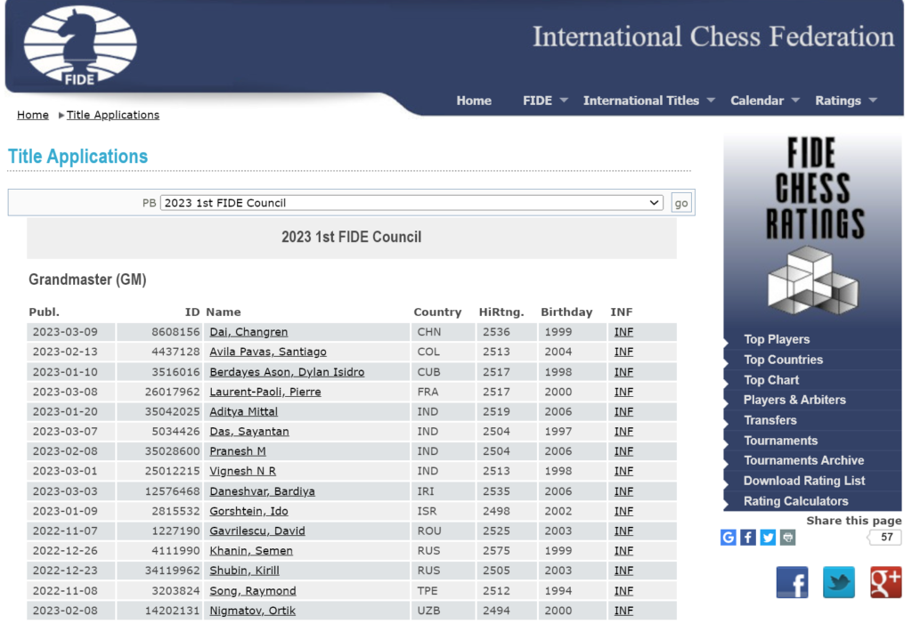
Task: Click the Birthday column header
Action: (566, 312)
